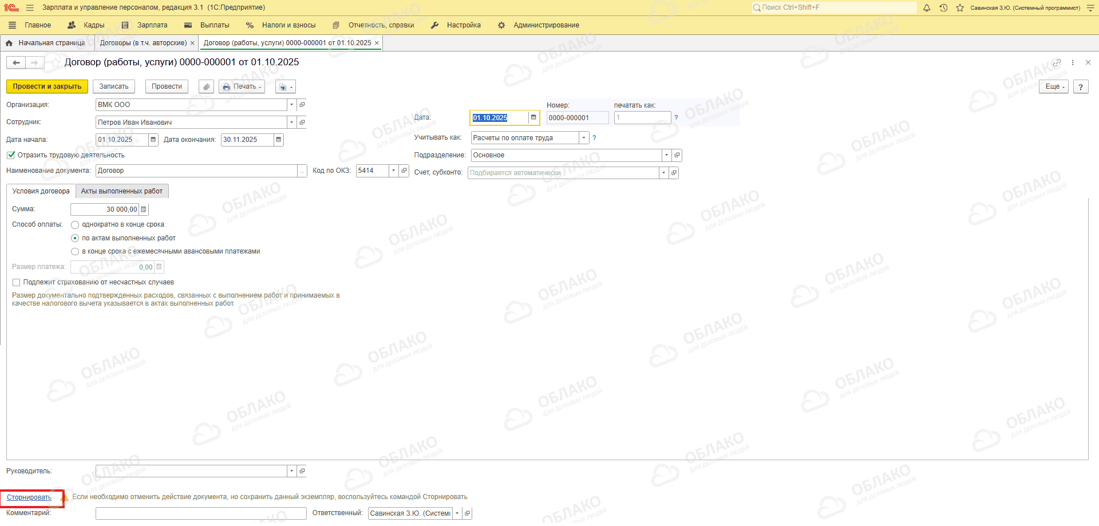Viewport: 1099px width, 526px height.
Task: Uncheck Отразить трудовую деятельность checkbox
Action: click(x=11, y=155)
